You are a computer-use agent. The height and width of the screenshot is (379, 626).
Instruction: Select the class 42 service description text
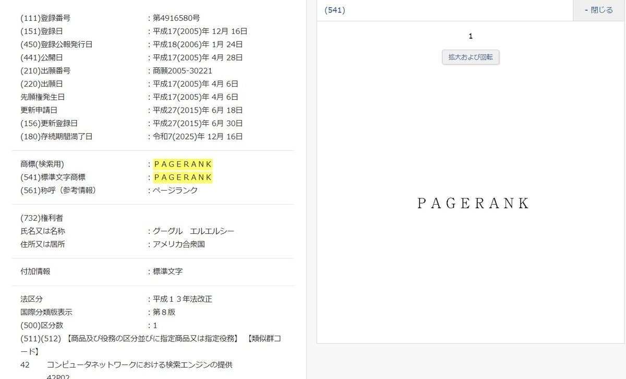[x=139, y=364]
